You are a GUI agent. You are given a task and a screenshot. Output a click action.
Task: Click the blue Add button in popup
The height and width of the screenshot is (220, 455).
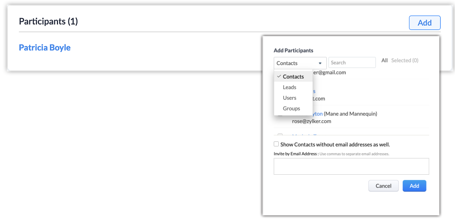point(414,186)
